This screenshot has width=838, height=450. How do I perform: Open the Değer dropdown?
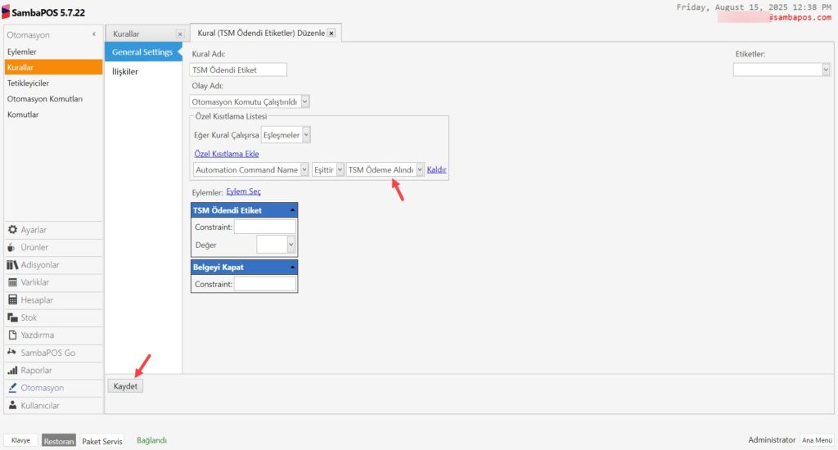click(x=291, y=245)
